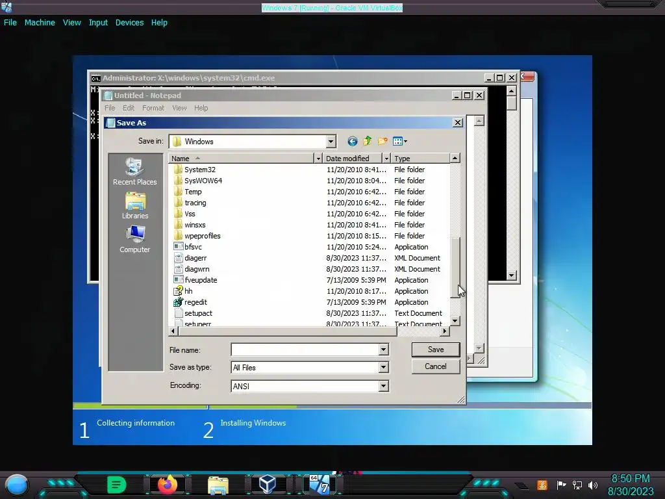Go up one folder level icon

coord(368,141)
